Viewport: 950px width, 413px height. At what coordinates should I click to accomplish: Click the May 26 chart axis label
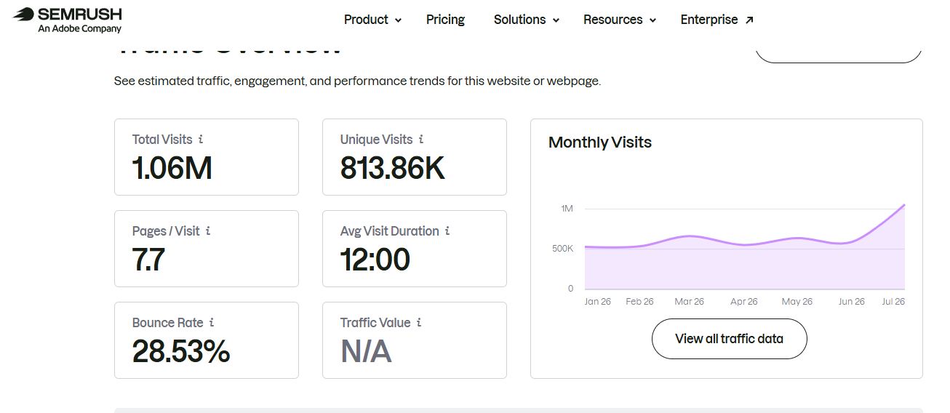[x=797, y=301]
